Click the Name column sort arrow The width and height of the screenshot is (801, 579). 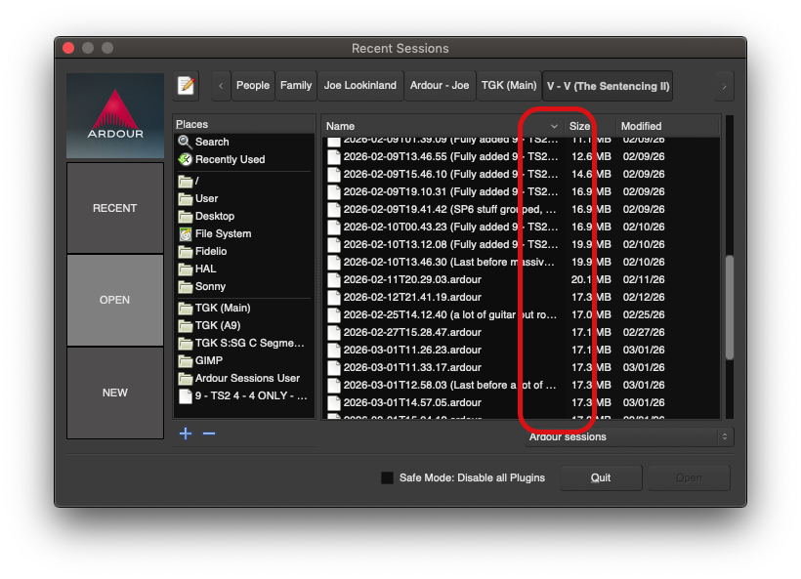click(554, 127)
